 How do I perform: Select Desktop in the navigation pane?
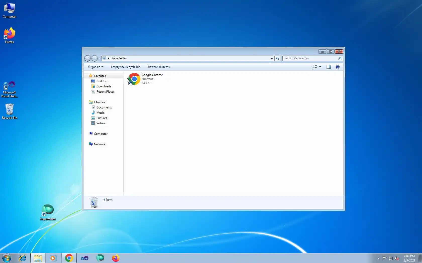102,81
